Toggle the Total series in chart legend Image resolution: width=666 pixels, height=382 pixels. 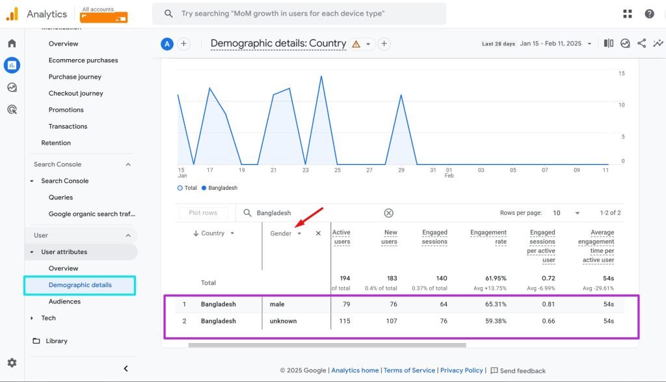tap(187, 188)
